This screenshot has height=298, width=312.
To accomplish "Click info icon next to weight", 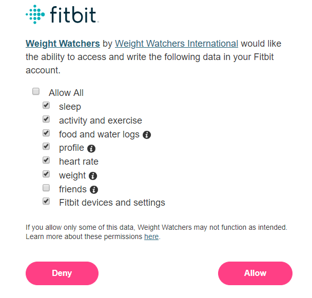I will point(93,176).
